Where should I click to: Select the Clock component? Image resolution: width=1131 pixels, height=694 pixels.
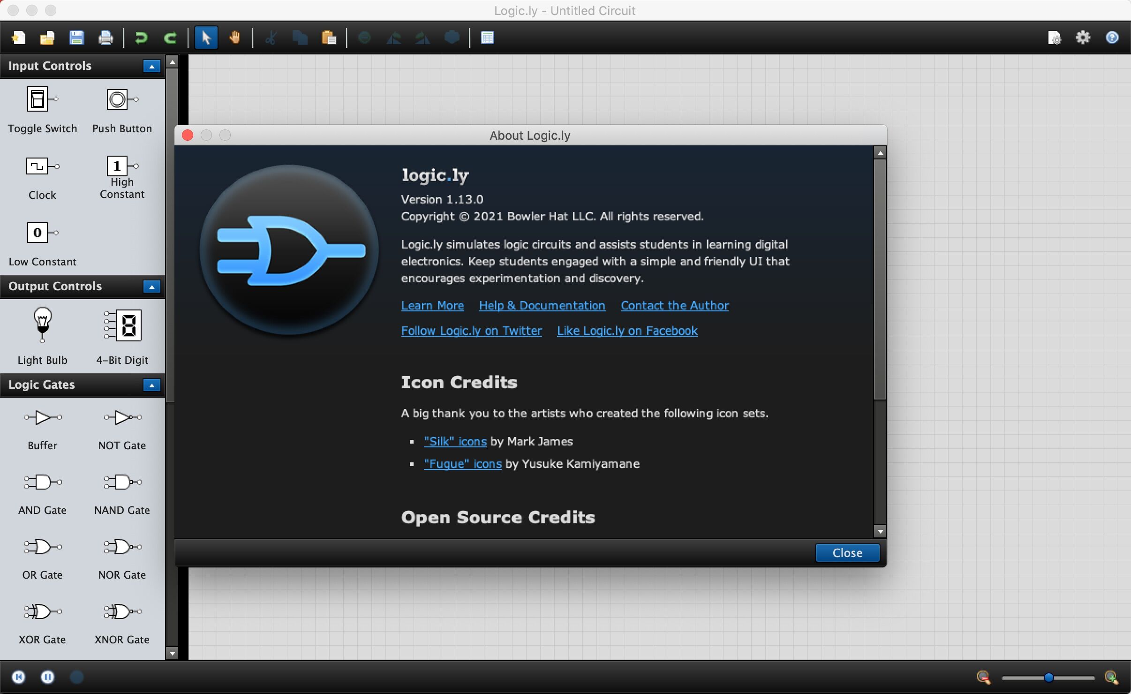pos(42,178)
